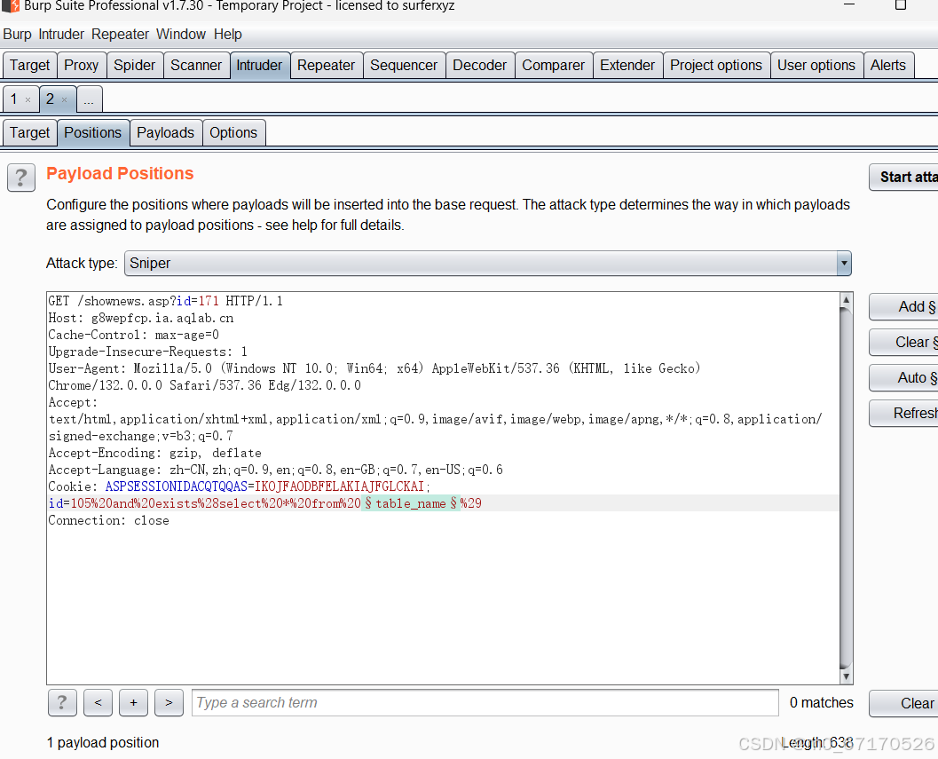Click the 'Host: g8wepfcp.ia.aqlab.cn' line
Viewport: 938px width, 759px height.
[141, 318]
